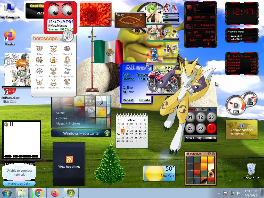
Task: Select Music + Pictures in Media Center gadget
Action: click(68, 123)
